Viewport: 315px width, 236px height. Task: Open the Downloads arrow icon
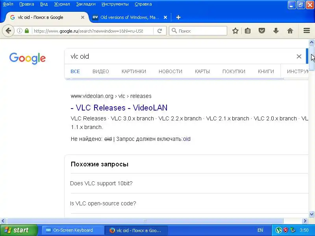coord(276,31)
